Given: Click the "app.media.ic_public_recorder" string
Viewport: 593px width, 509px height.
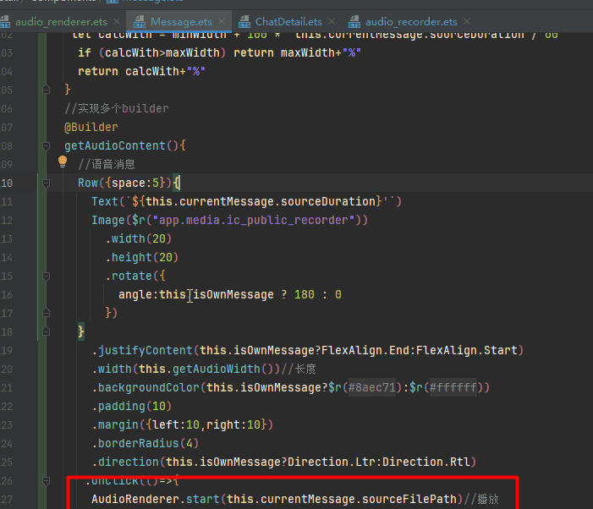Looking at the screenshot, I should coord(254,220).
